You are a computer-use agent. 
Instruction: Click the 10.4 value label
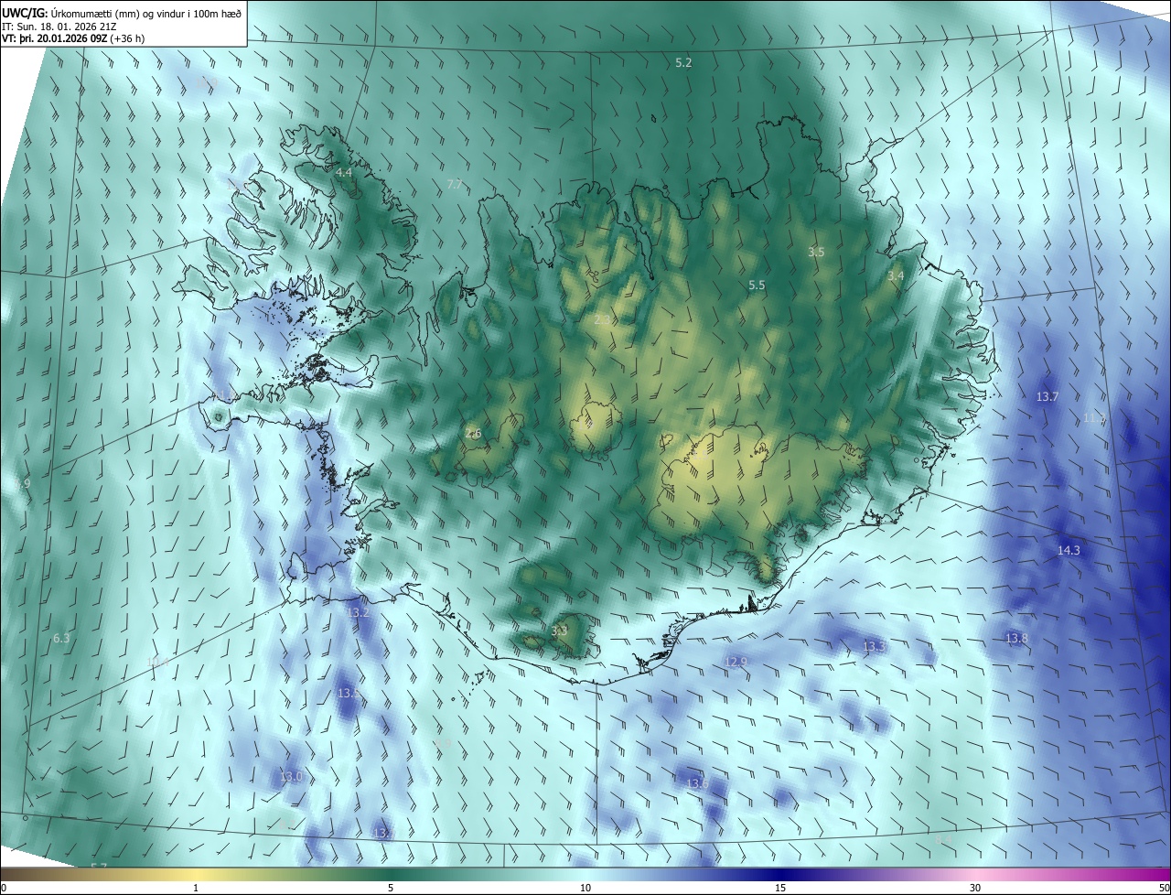coord(157,662)
